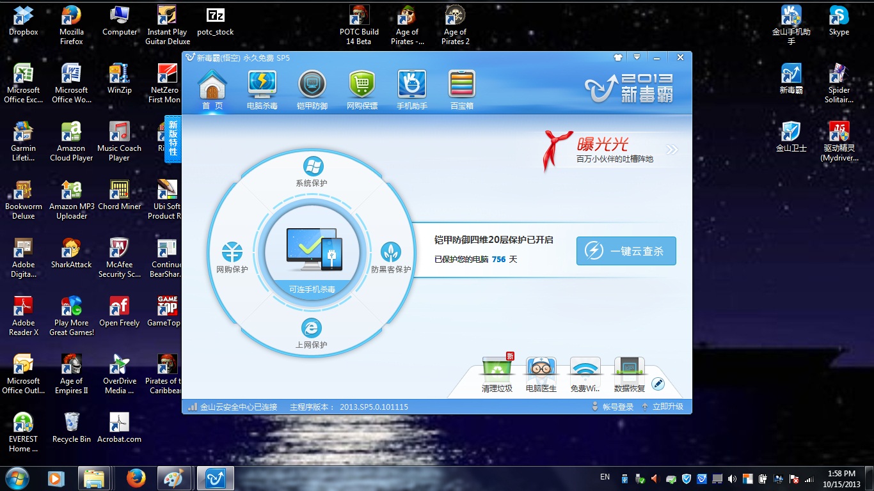Click the version number 2013.SP5.0.101115

[374, 407]
